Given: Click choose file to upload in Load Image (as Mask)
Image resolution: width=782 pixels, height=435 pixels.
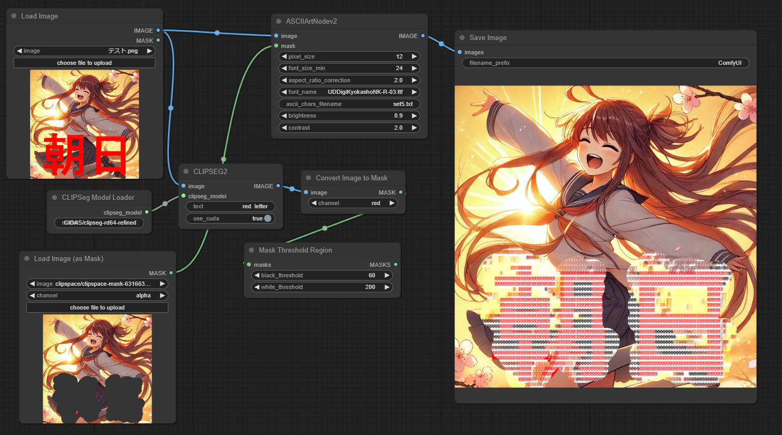Looking at the screenshot, I should point(97,307).
